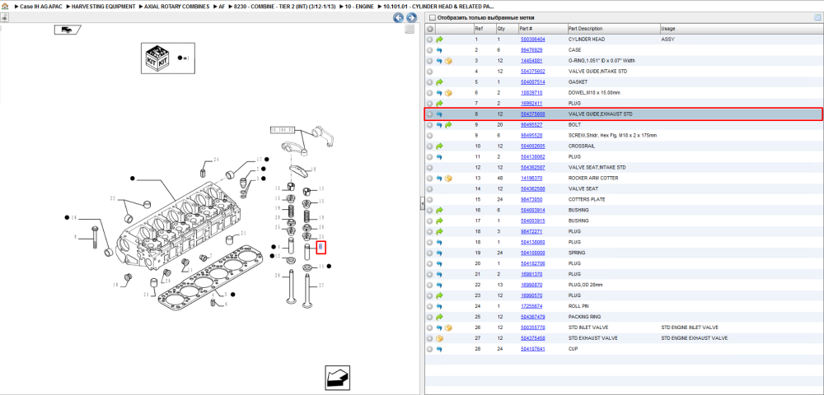Screen dimensions: 824x395
Task: Open part number link 500306404
Action: [533, 39]
